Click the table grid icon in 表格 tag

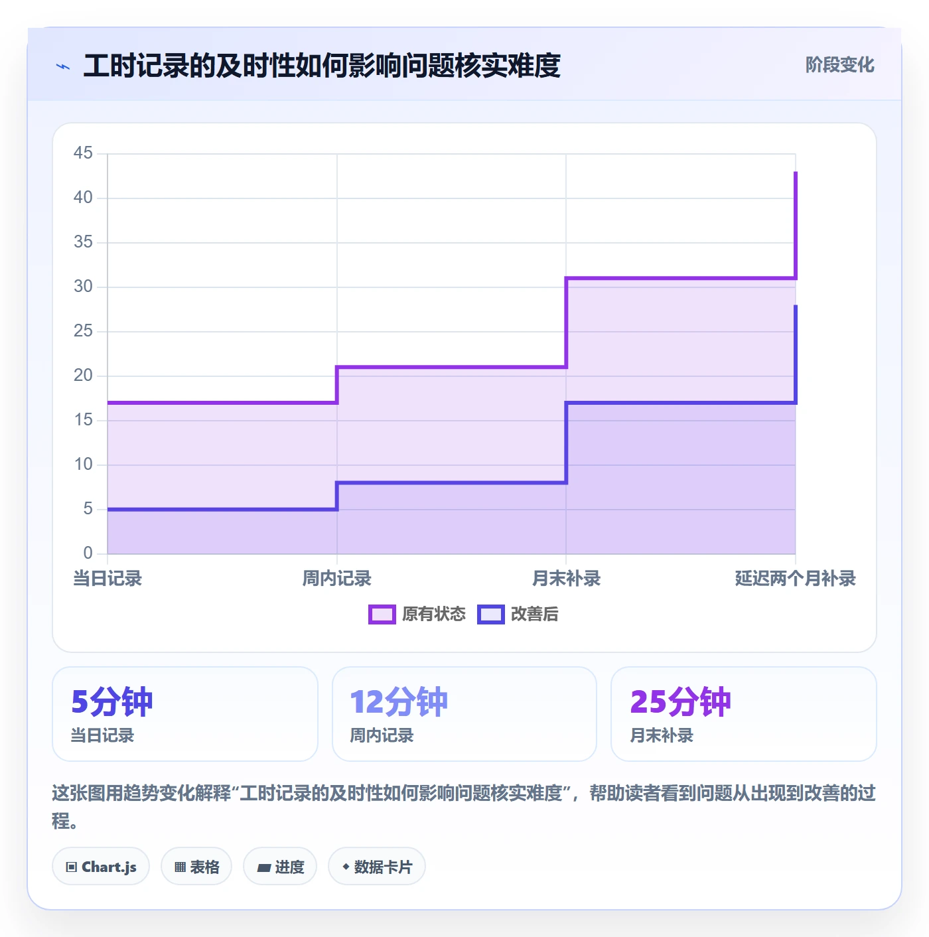180,867
